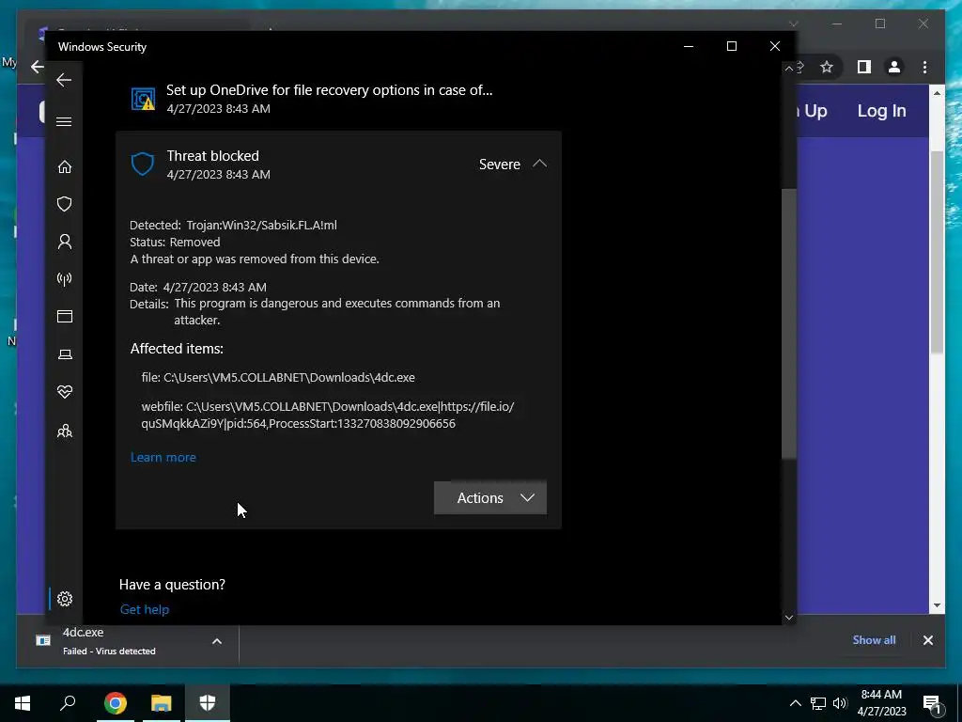Click the Windows Security scrollbar thumb
This screenshot has height=722, width=962.
point(789,323)
